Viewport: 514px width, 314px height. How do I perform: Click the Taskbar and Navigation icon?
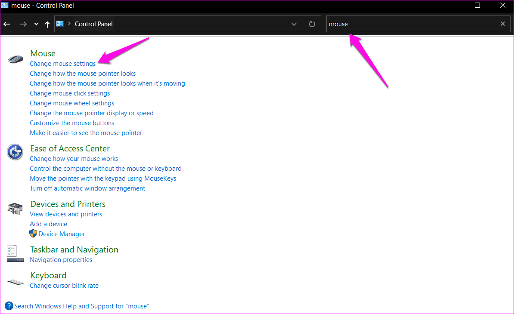tap(15, 253)
